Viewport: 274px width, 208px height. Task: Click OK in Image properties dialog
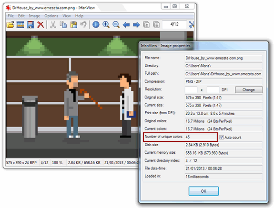tap(203, 191)
